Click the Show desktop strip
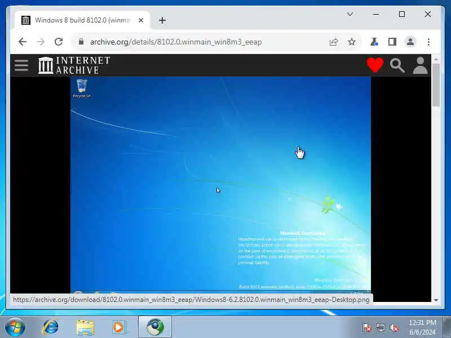The width and height of the screenshot is (451, 338). click(x=447, y=327)
